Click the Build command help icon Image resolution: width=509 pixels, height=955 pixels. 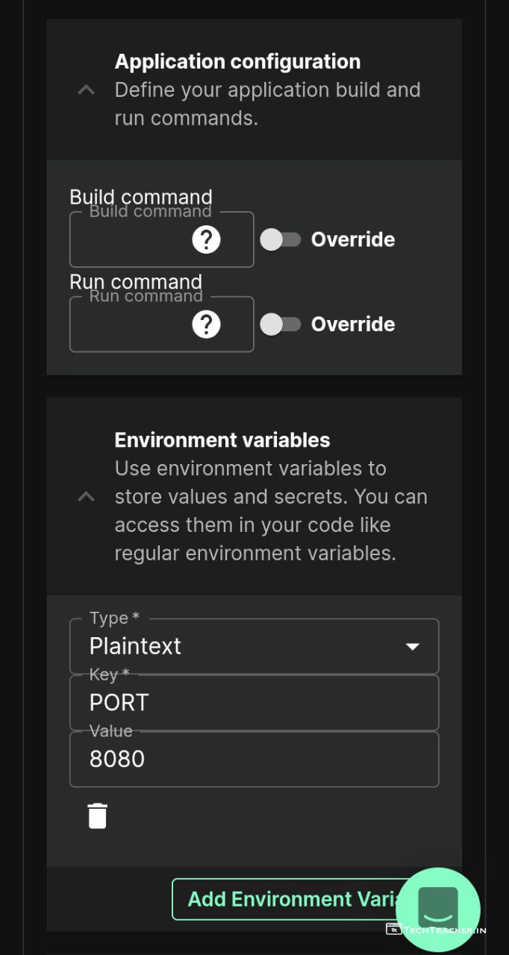click(x=206, y=239)
